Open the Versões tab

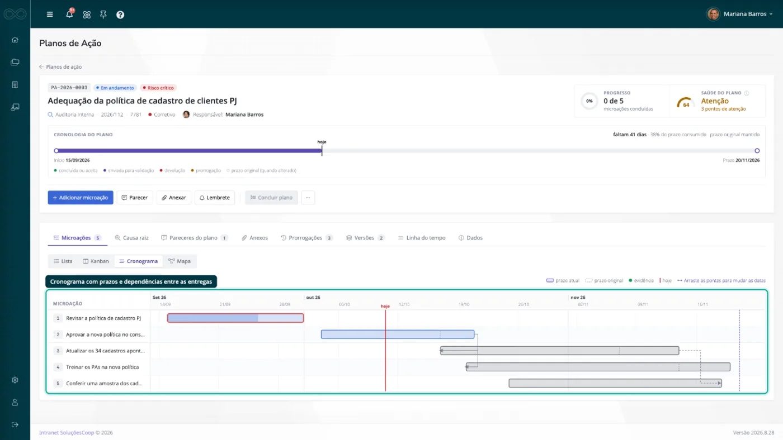[x=366, y=238]
